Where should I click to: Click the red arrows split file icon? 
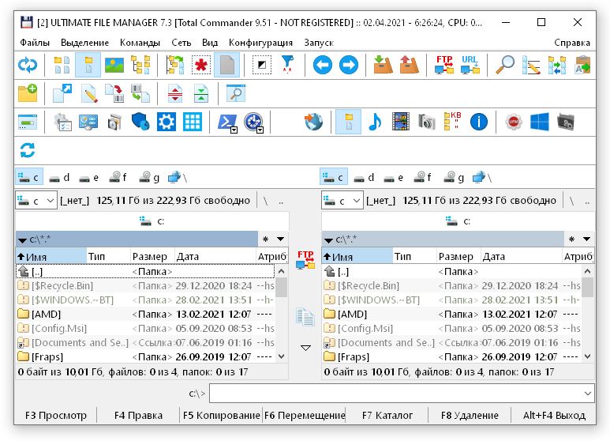(175, 93)
